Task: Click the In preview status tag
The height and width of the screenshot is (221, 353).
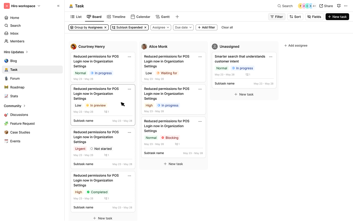Action: 96,105
